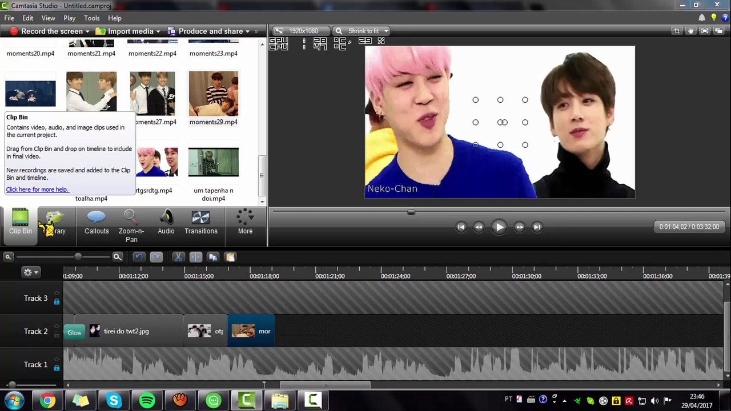Click the Produce and share button

(205, 31)
